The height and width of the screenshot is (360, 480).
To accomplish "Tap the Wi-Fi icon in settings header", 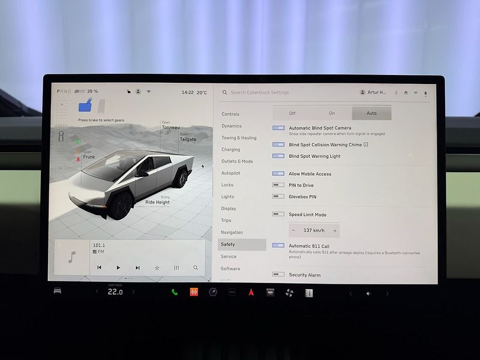I will pos(415,92).
